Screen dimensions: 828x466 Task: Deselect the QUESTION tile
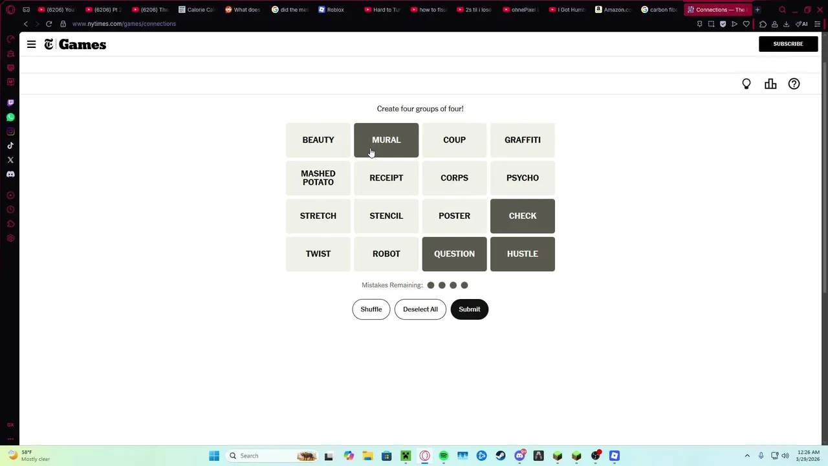(x=454, y=254)
